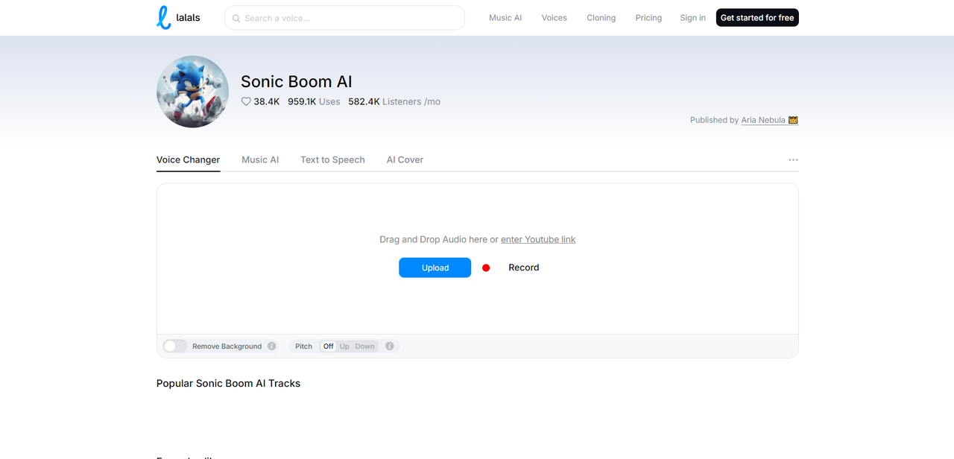The image size is (954, 459).
Task: Set Pitch to Off
Action: coord(328,346)
